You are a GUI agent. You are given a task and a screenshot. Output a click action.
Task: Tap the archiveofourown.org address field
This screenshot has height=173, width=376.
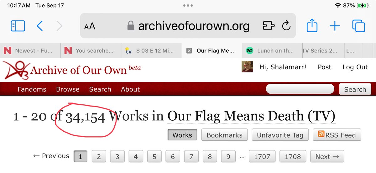pyautogui.click(x=188, y=26)
